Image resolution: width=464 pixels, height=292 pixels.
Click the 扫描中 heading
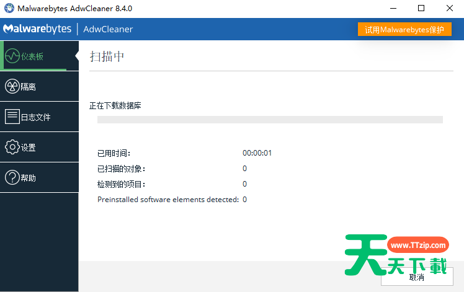pyautogui.click(x=107, y=56)
